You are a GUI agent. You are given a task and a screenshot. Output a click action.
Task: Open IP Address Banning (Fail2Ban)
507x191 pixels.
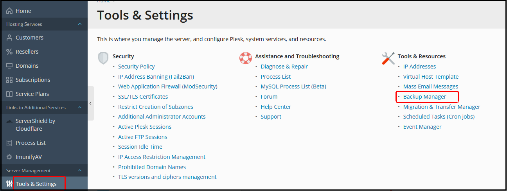[x=156, y=77]
